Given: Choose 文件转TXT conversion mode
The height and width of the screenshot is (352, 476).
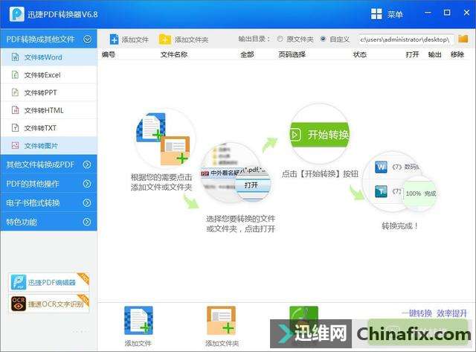Looking at the screenshot, I should [48, 128].
